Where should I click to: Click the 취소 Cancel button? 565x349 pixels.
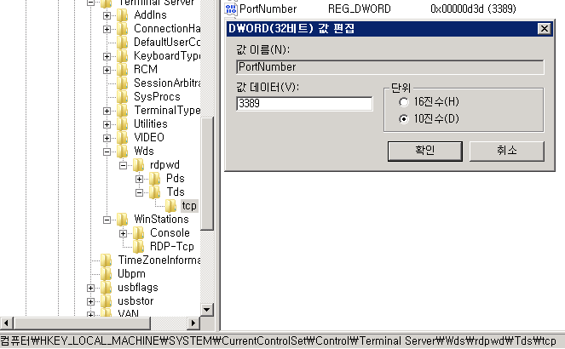point(507,152)
